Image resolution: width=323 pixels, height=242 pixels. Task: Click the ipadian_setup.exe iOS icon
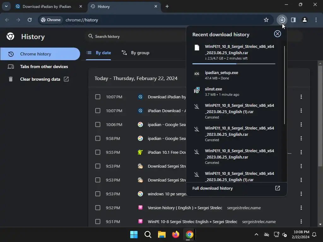pos(197,74)
